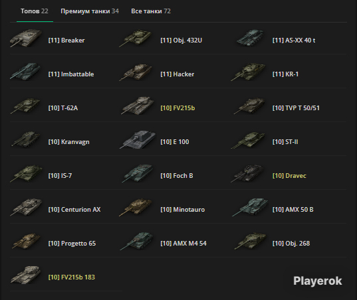Select the highlighted [10] Dravec label
The image size is (357, 300).
pyautogui.click(x=289, y=176)
